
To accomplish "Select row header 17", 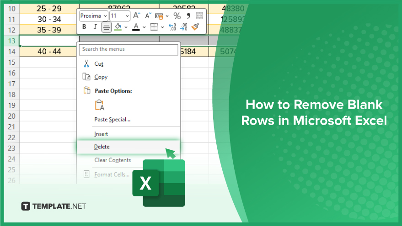I will coord(11,84).
